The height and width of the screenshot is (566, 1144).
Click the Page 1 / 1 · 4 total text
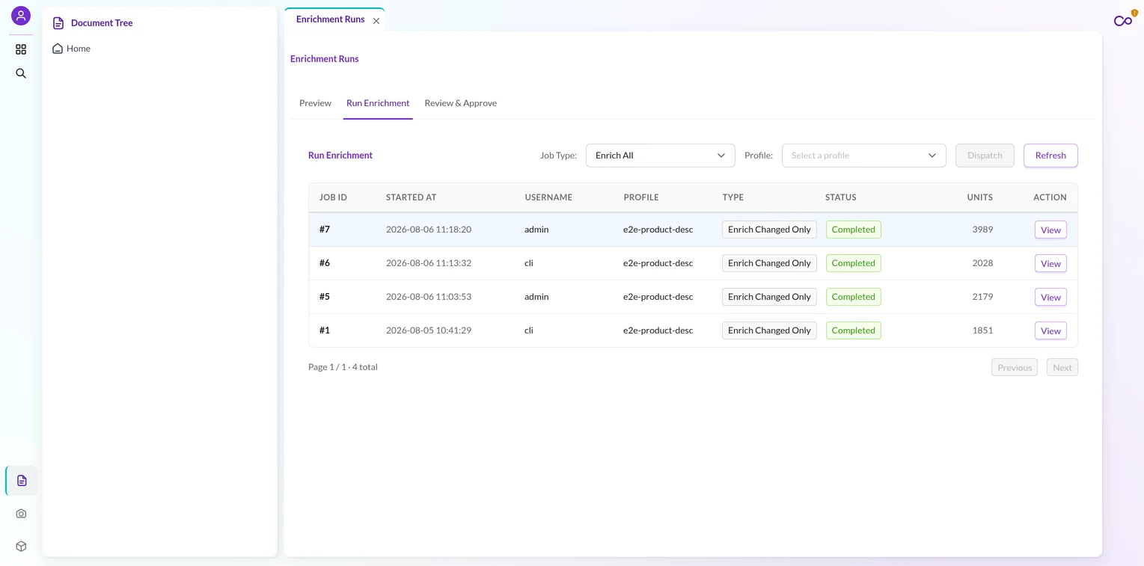pyautogui.click(x=343, y=367)
